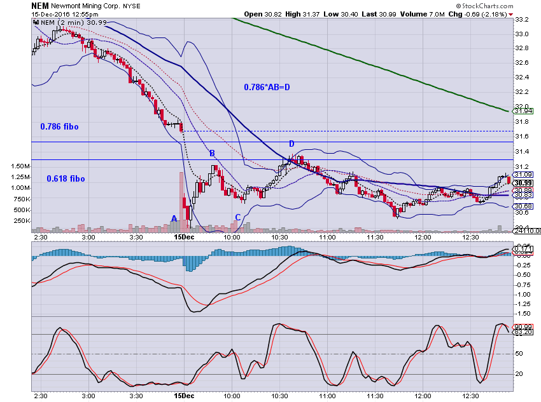Image resolution: width=541 pixels, height=402 pixels.
Task: Click the Volume 7.0M value
Action: (423, 15)
